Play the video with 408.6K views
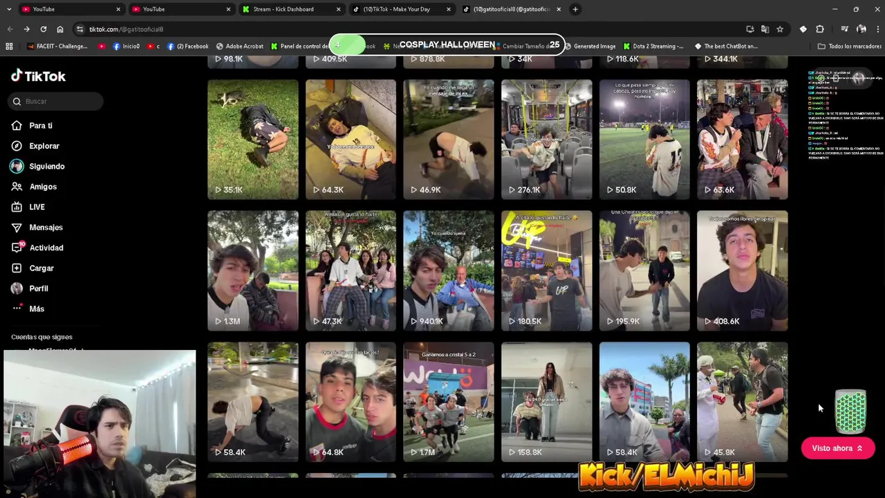 [742, 271]
